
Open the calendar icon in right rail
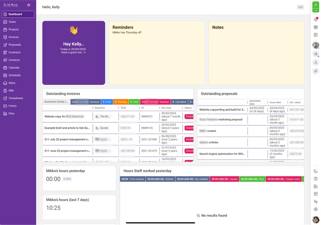(316, 27)
